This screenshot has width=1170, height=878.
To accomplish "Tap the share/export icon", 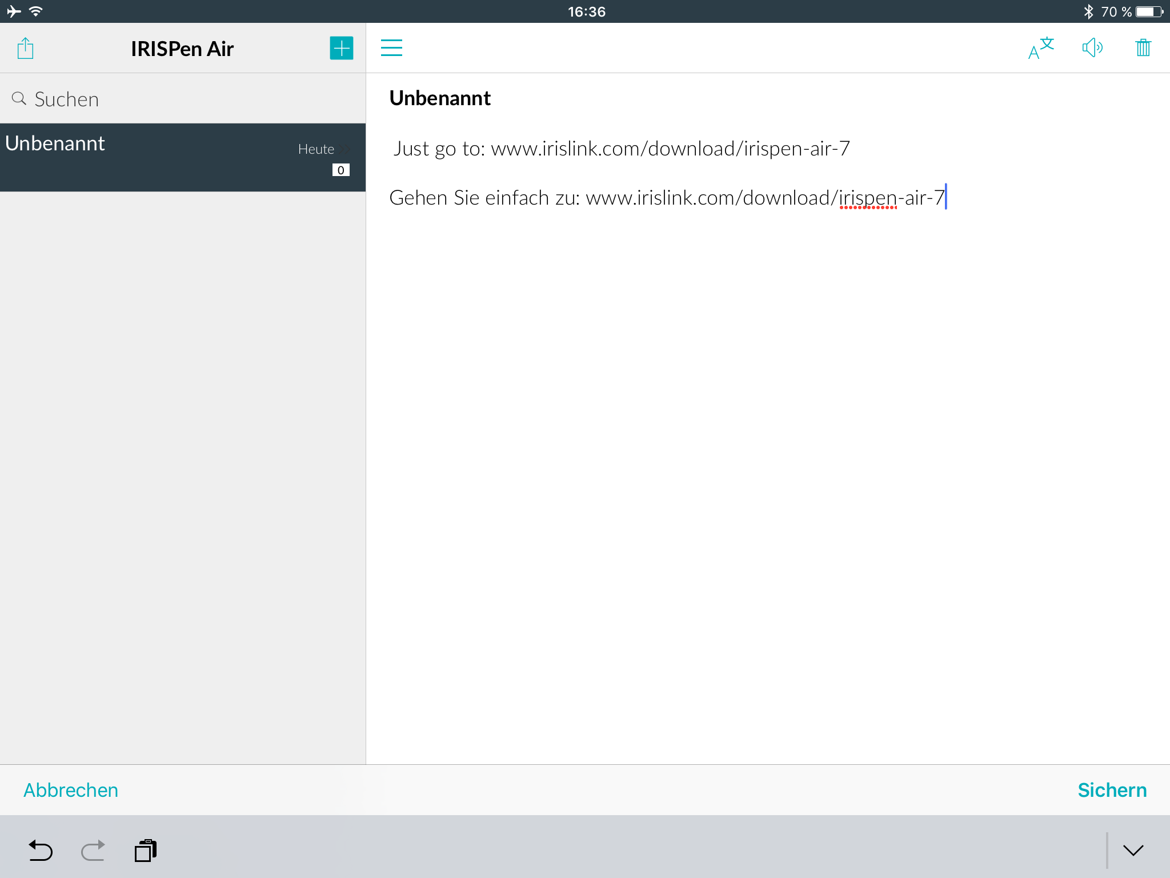I will pos(25,48).
